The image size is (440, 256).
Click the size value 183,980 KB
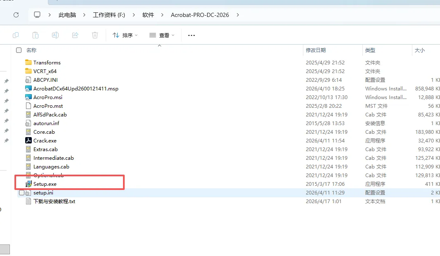point(427,132)
